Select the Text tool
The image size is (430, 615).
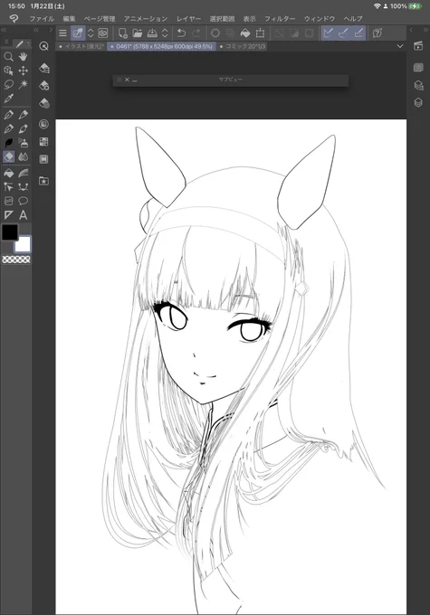click(24, 215)
